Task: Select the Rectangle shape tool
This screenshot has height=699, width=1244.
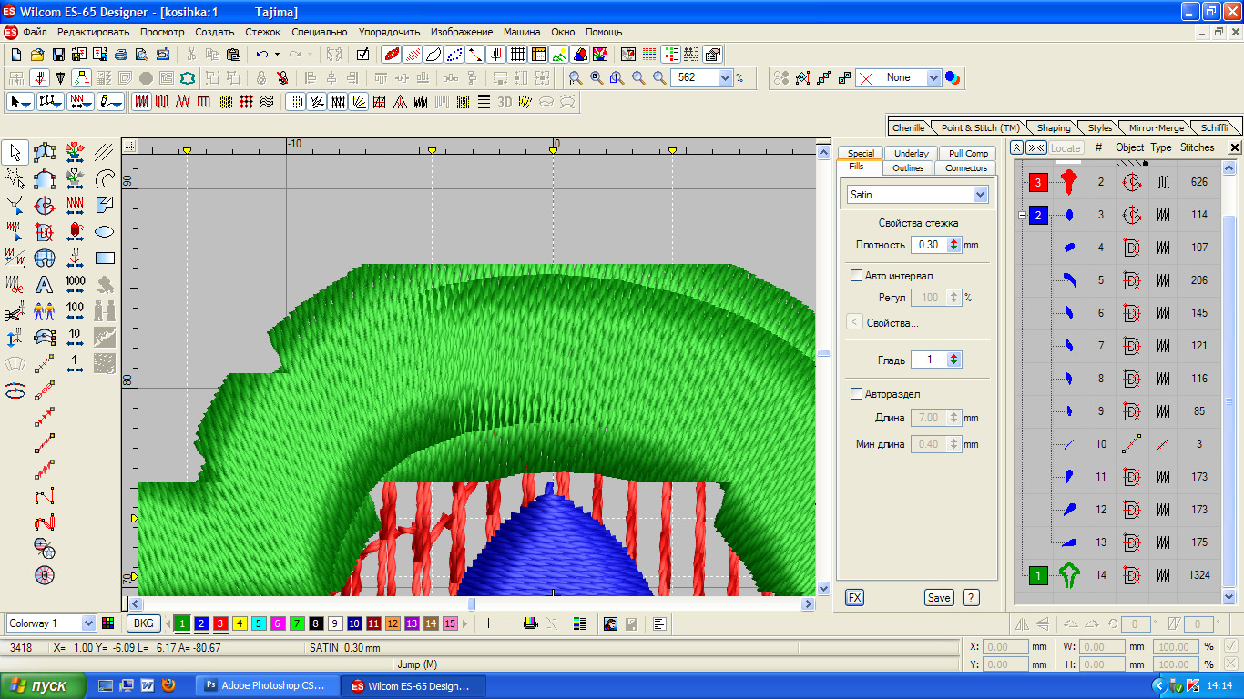Action: [x=105, y=258]
